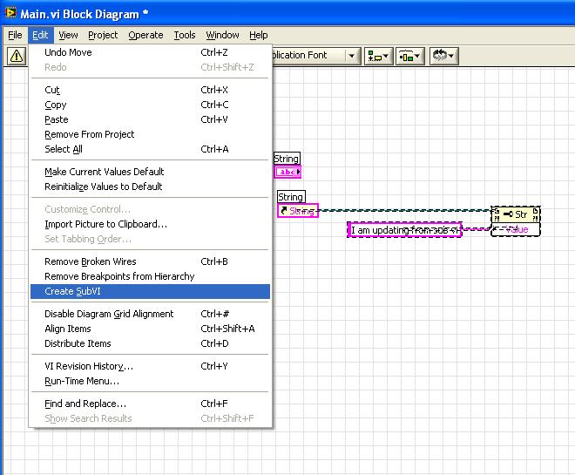Open the Window menu

[x=222, y=35]
